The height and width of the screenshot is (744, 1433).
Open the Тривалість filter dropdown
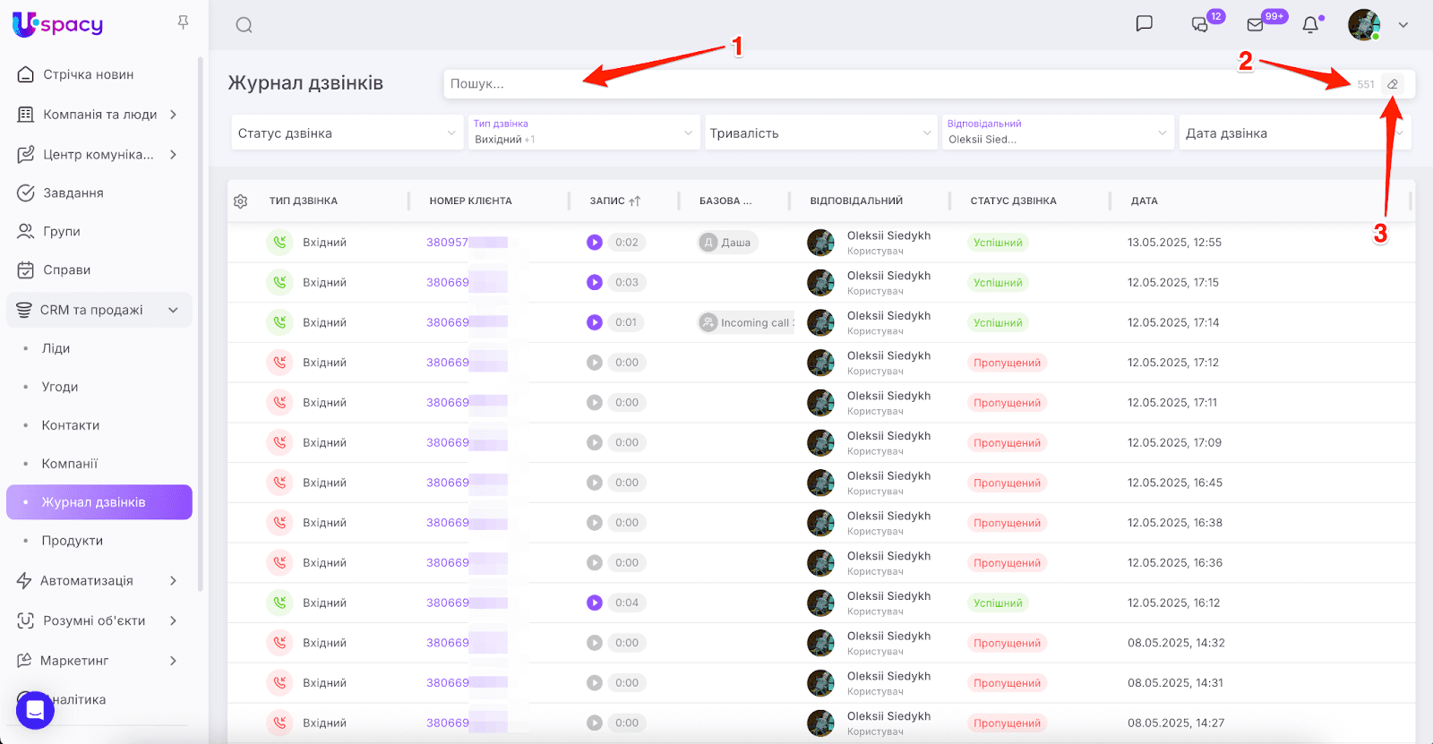[x=819, y=133]
